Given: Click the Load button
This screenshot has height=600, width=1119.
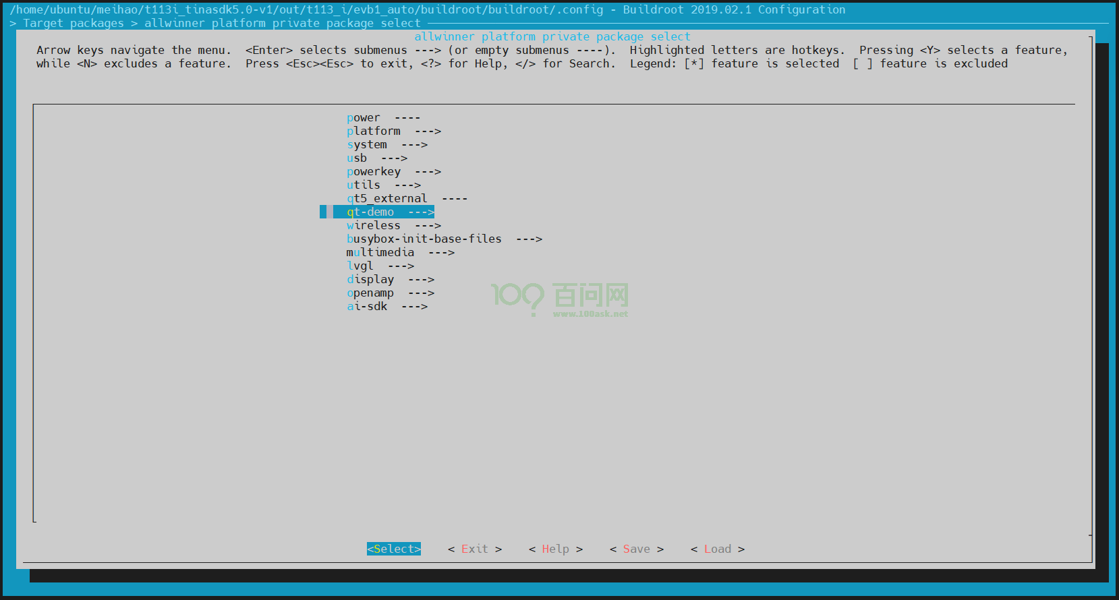Looking at the screenshot, I should click(718, 549).
